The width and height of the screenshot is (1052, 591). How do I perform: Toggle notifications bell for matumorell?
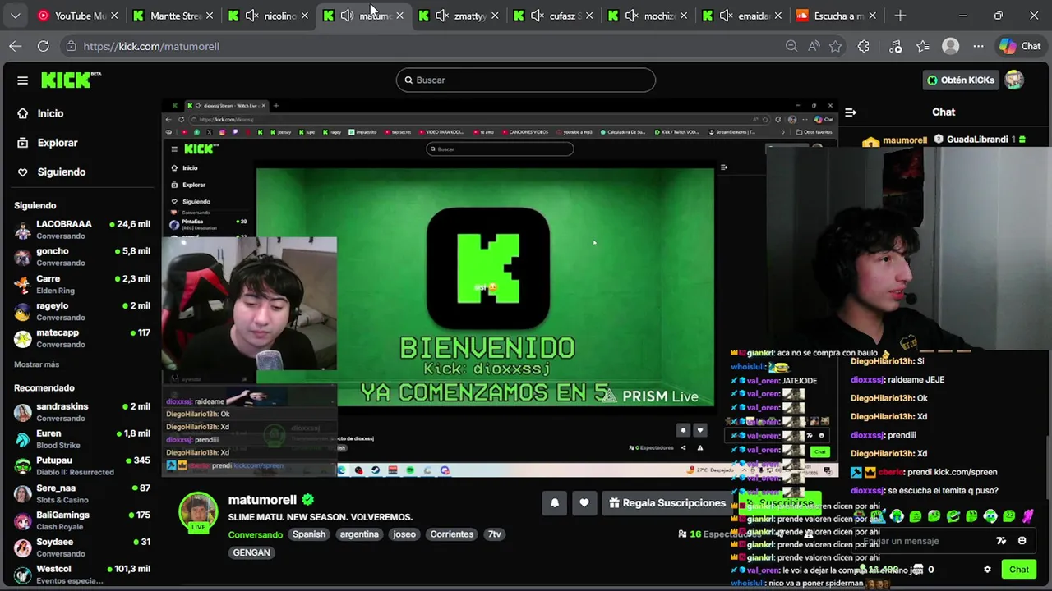pos(555,503)
